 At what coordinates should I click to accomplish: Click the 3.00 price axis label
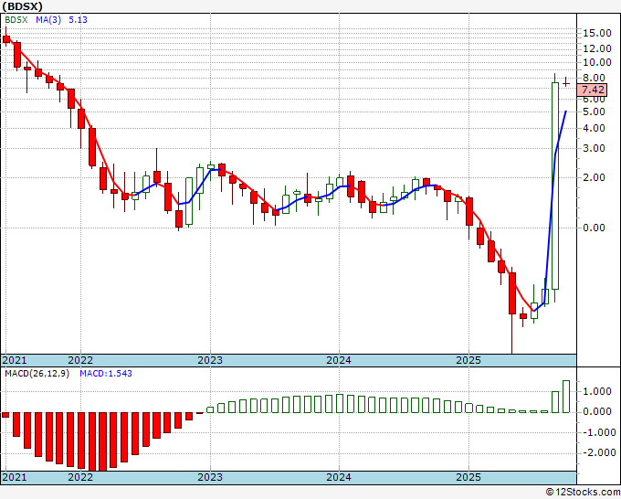594,149
